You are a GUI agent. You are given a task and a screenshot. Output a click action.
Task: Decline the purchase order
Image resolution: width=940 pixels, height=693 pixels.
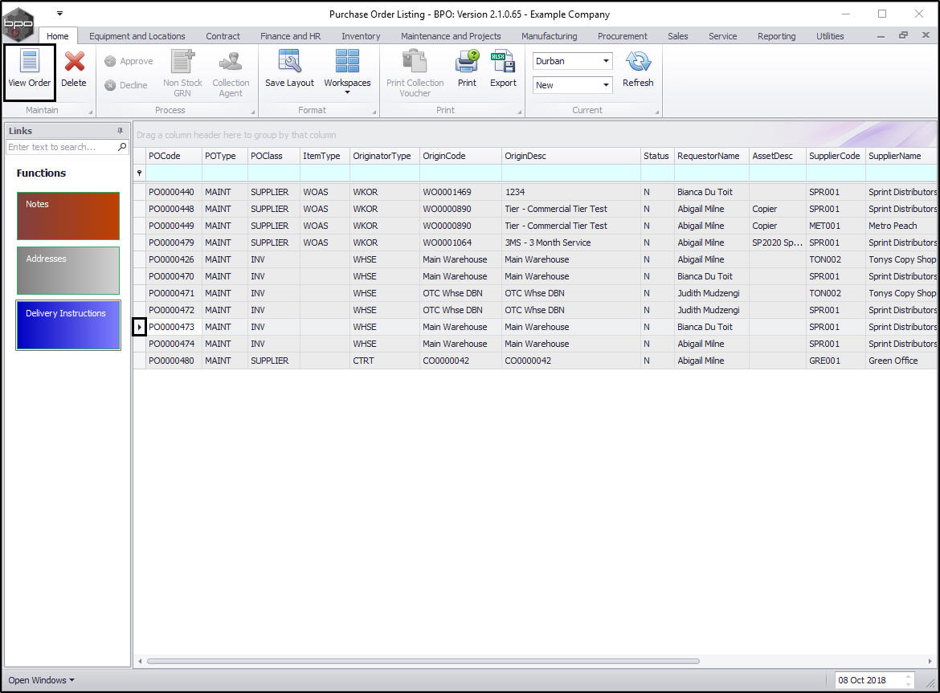(126, 85)
